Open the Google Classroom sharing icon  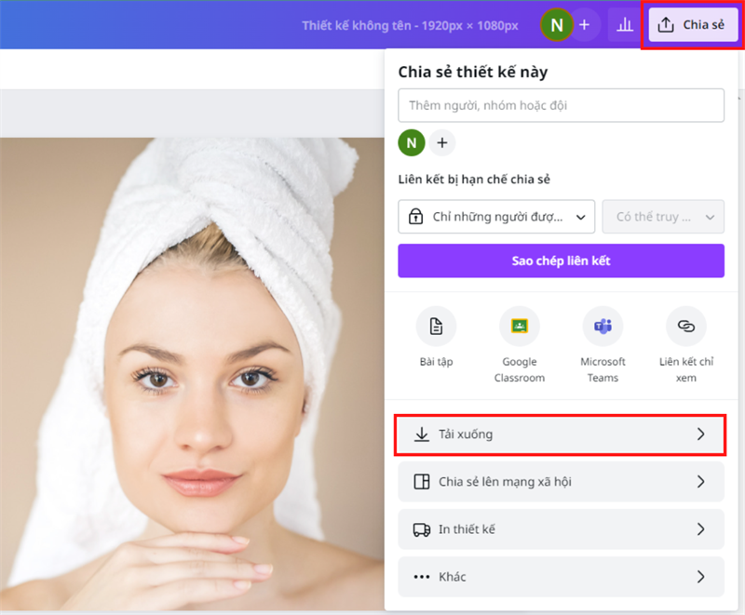coord(520,328)
